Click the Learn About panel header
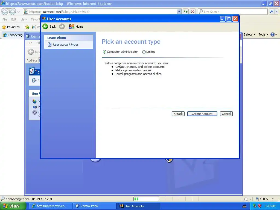Image resolution: width=280 pixels, height=210 pixels. (69, 38)
